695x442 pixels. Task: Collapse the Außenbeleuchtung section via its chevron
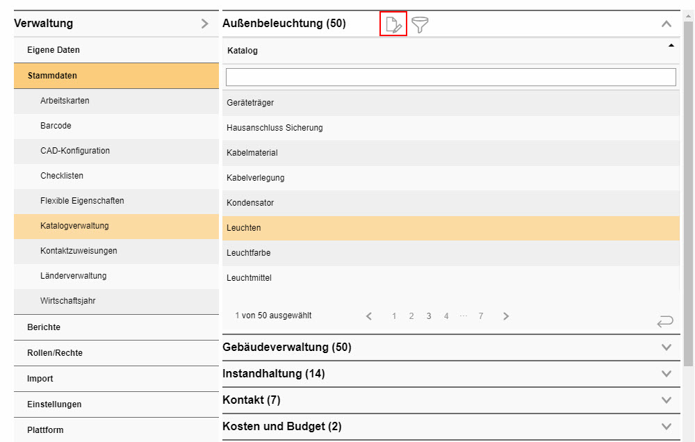click(666, 23)
